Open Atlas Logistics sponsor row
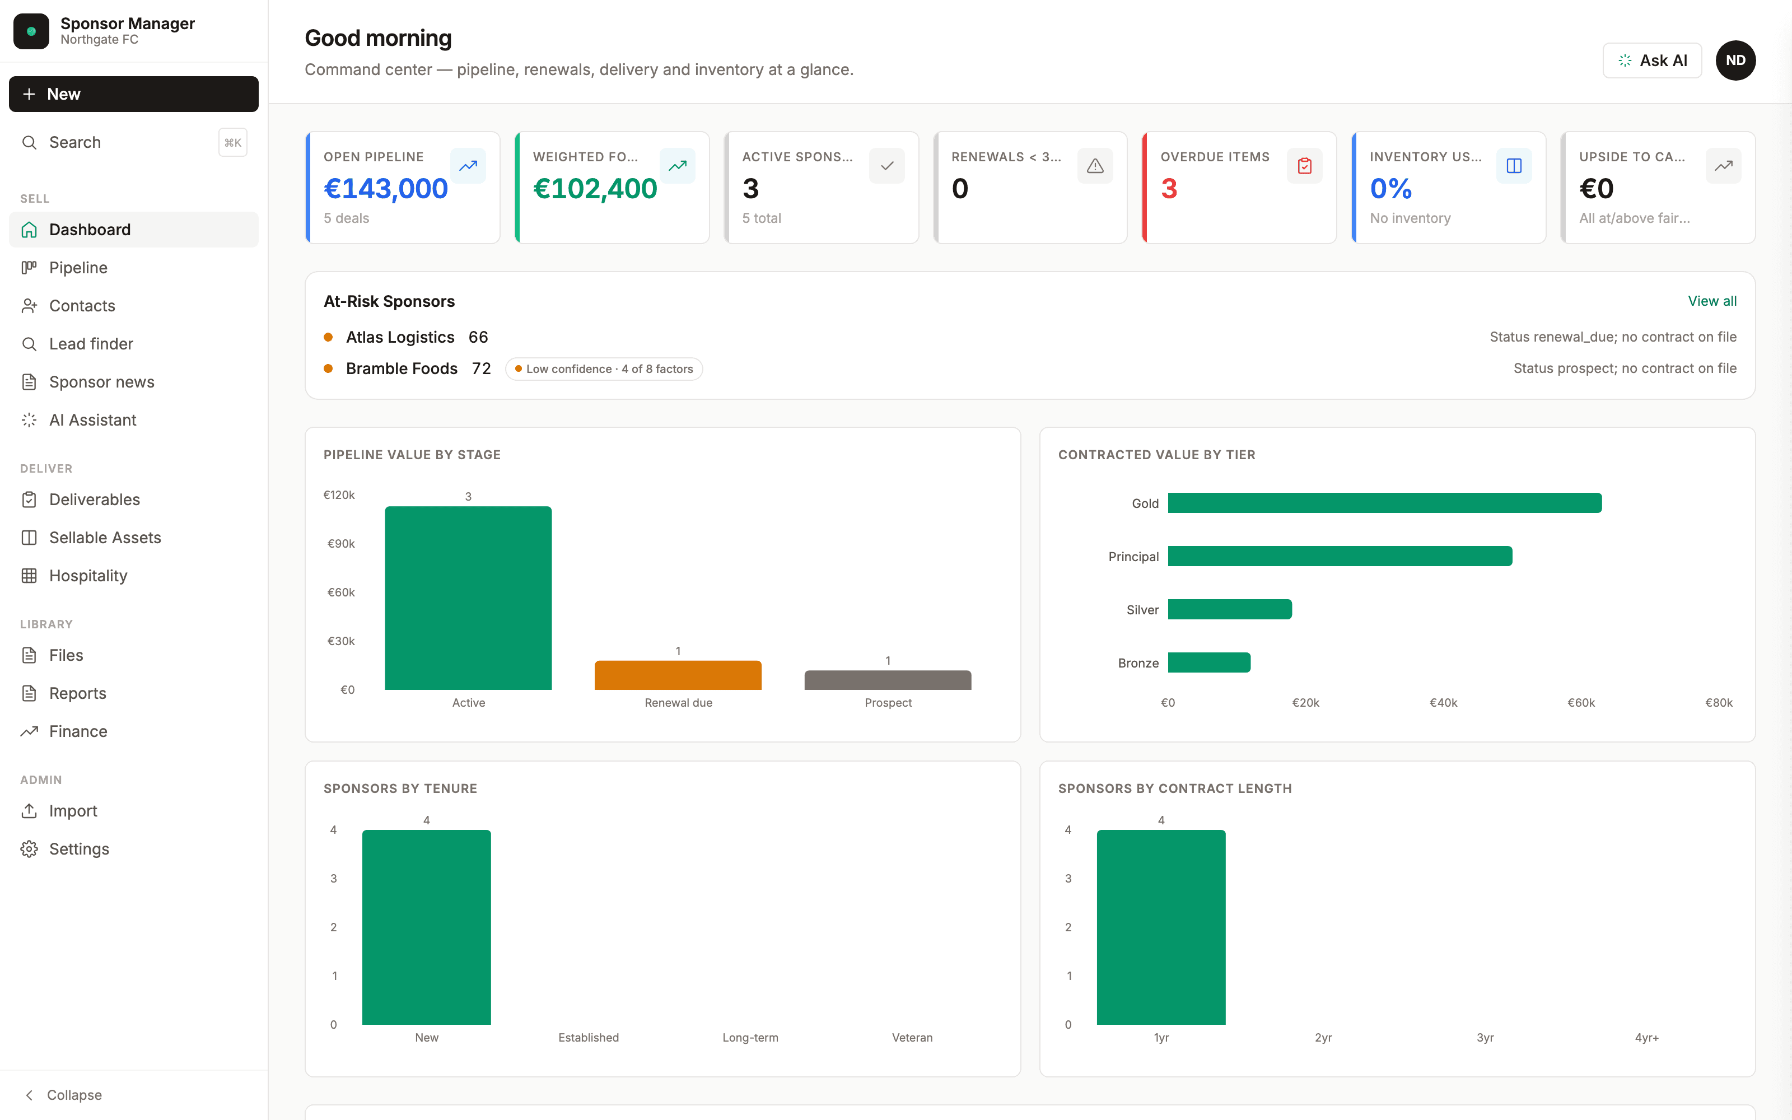This screenshot has width=1792, height=1120. (1029, 337)
